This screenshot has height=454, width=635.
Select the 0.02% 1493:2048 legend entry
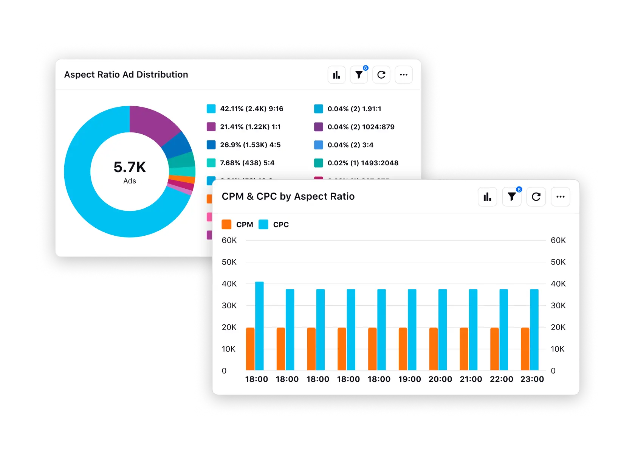363,163
